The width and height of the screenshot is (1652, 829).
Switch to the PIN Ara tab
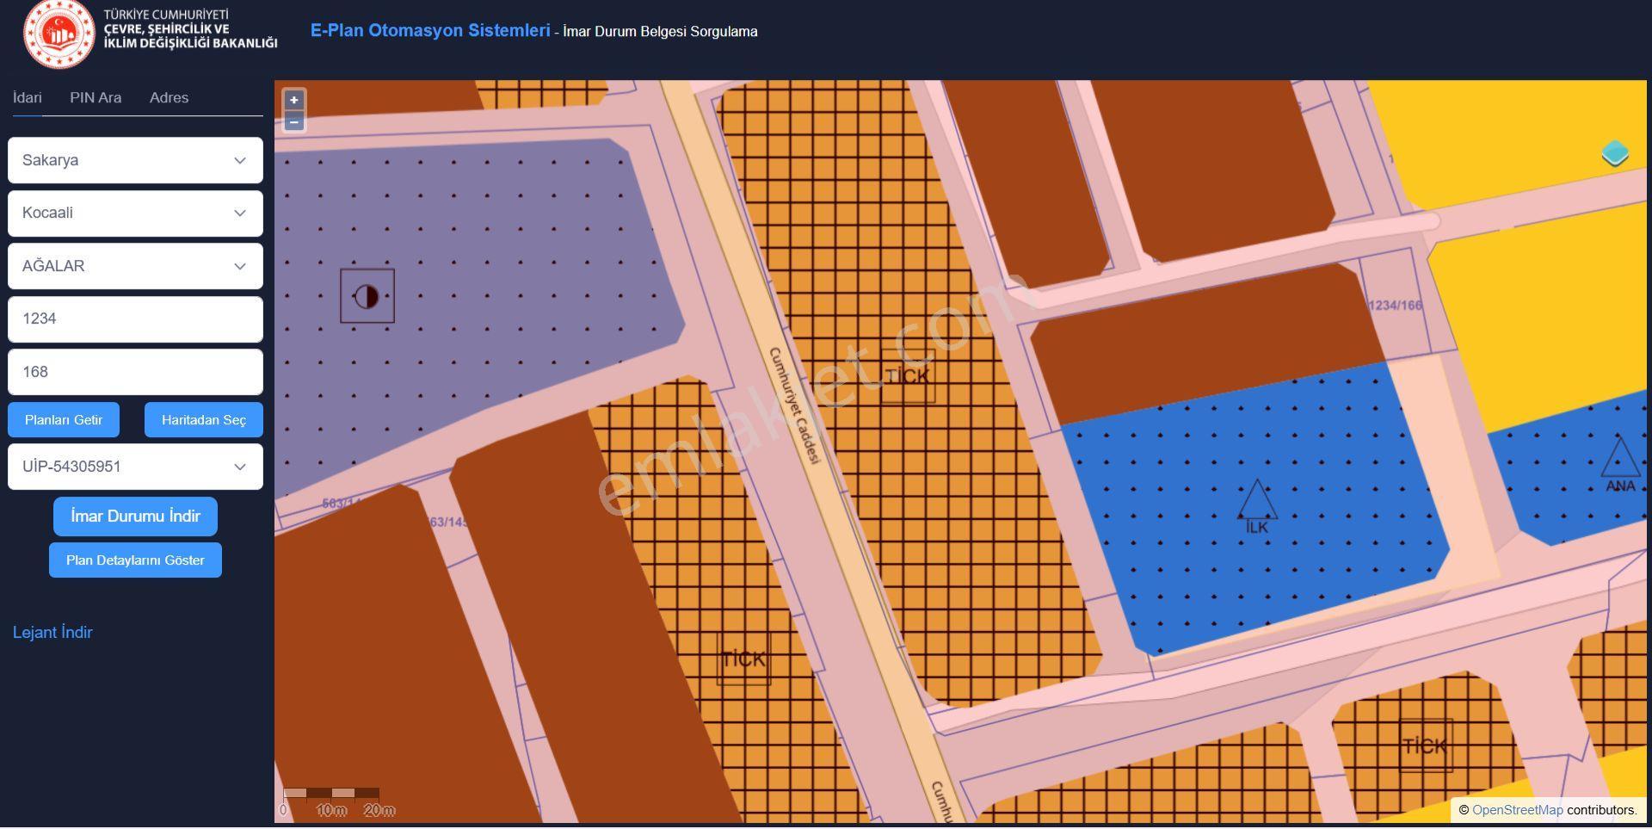(96, 98)
